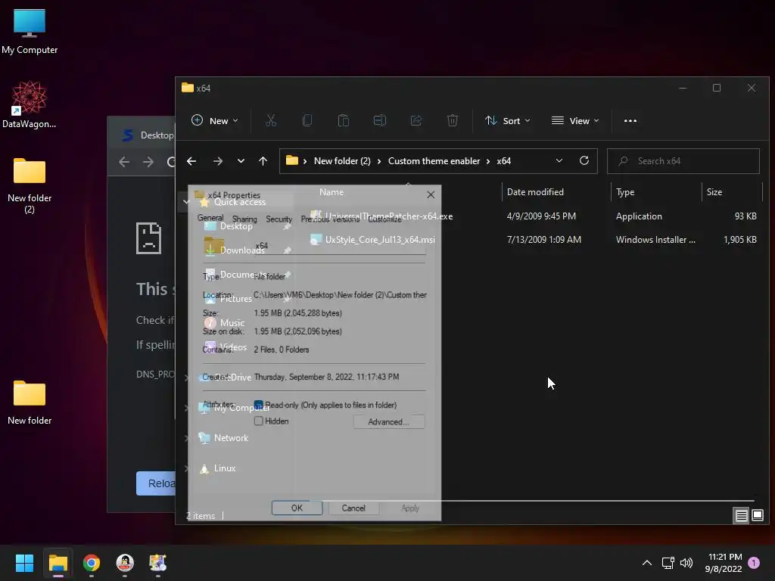Screen dimensions: 775x581
Task: Click the penguin app taskbar icon
Action: tap(125, 563)
